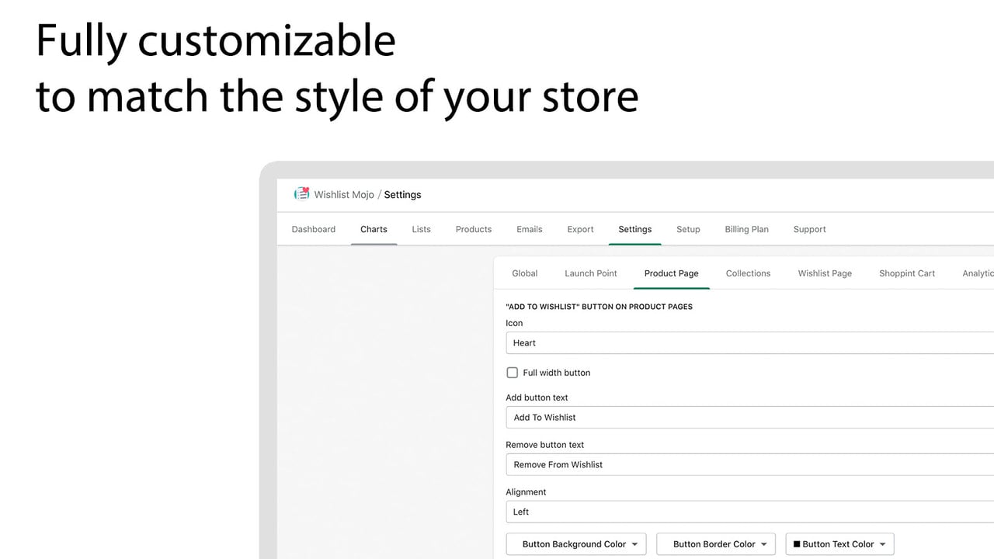This screenshot has height=559, width=994.
Task: Open the Button Text Color dropdown
Action: (840, 544)
